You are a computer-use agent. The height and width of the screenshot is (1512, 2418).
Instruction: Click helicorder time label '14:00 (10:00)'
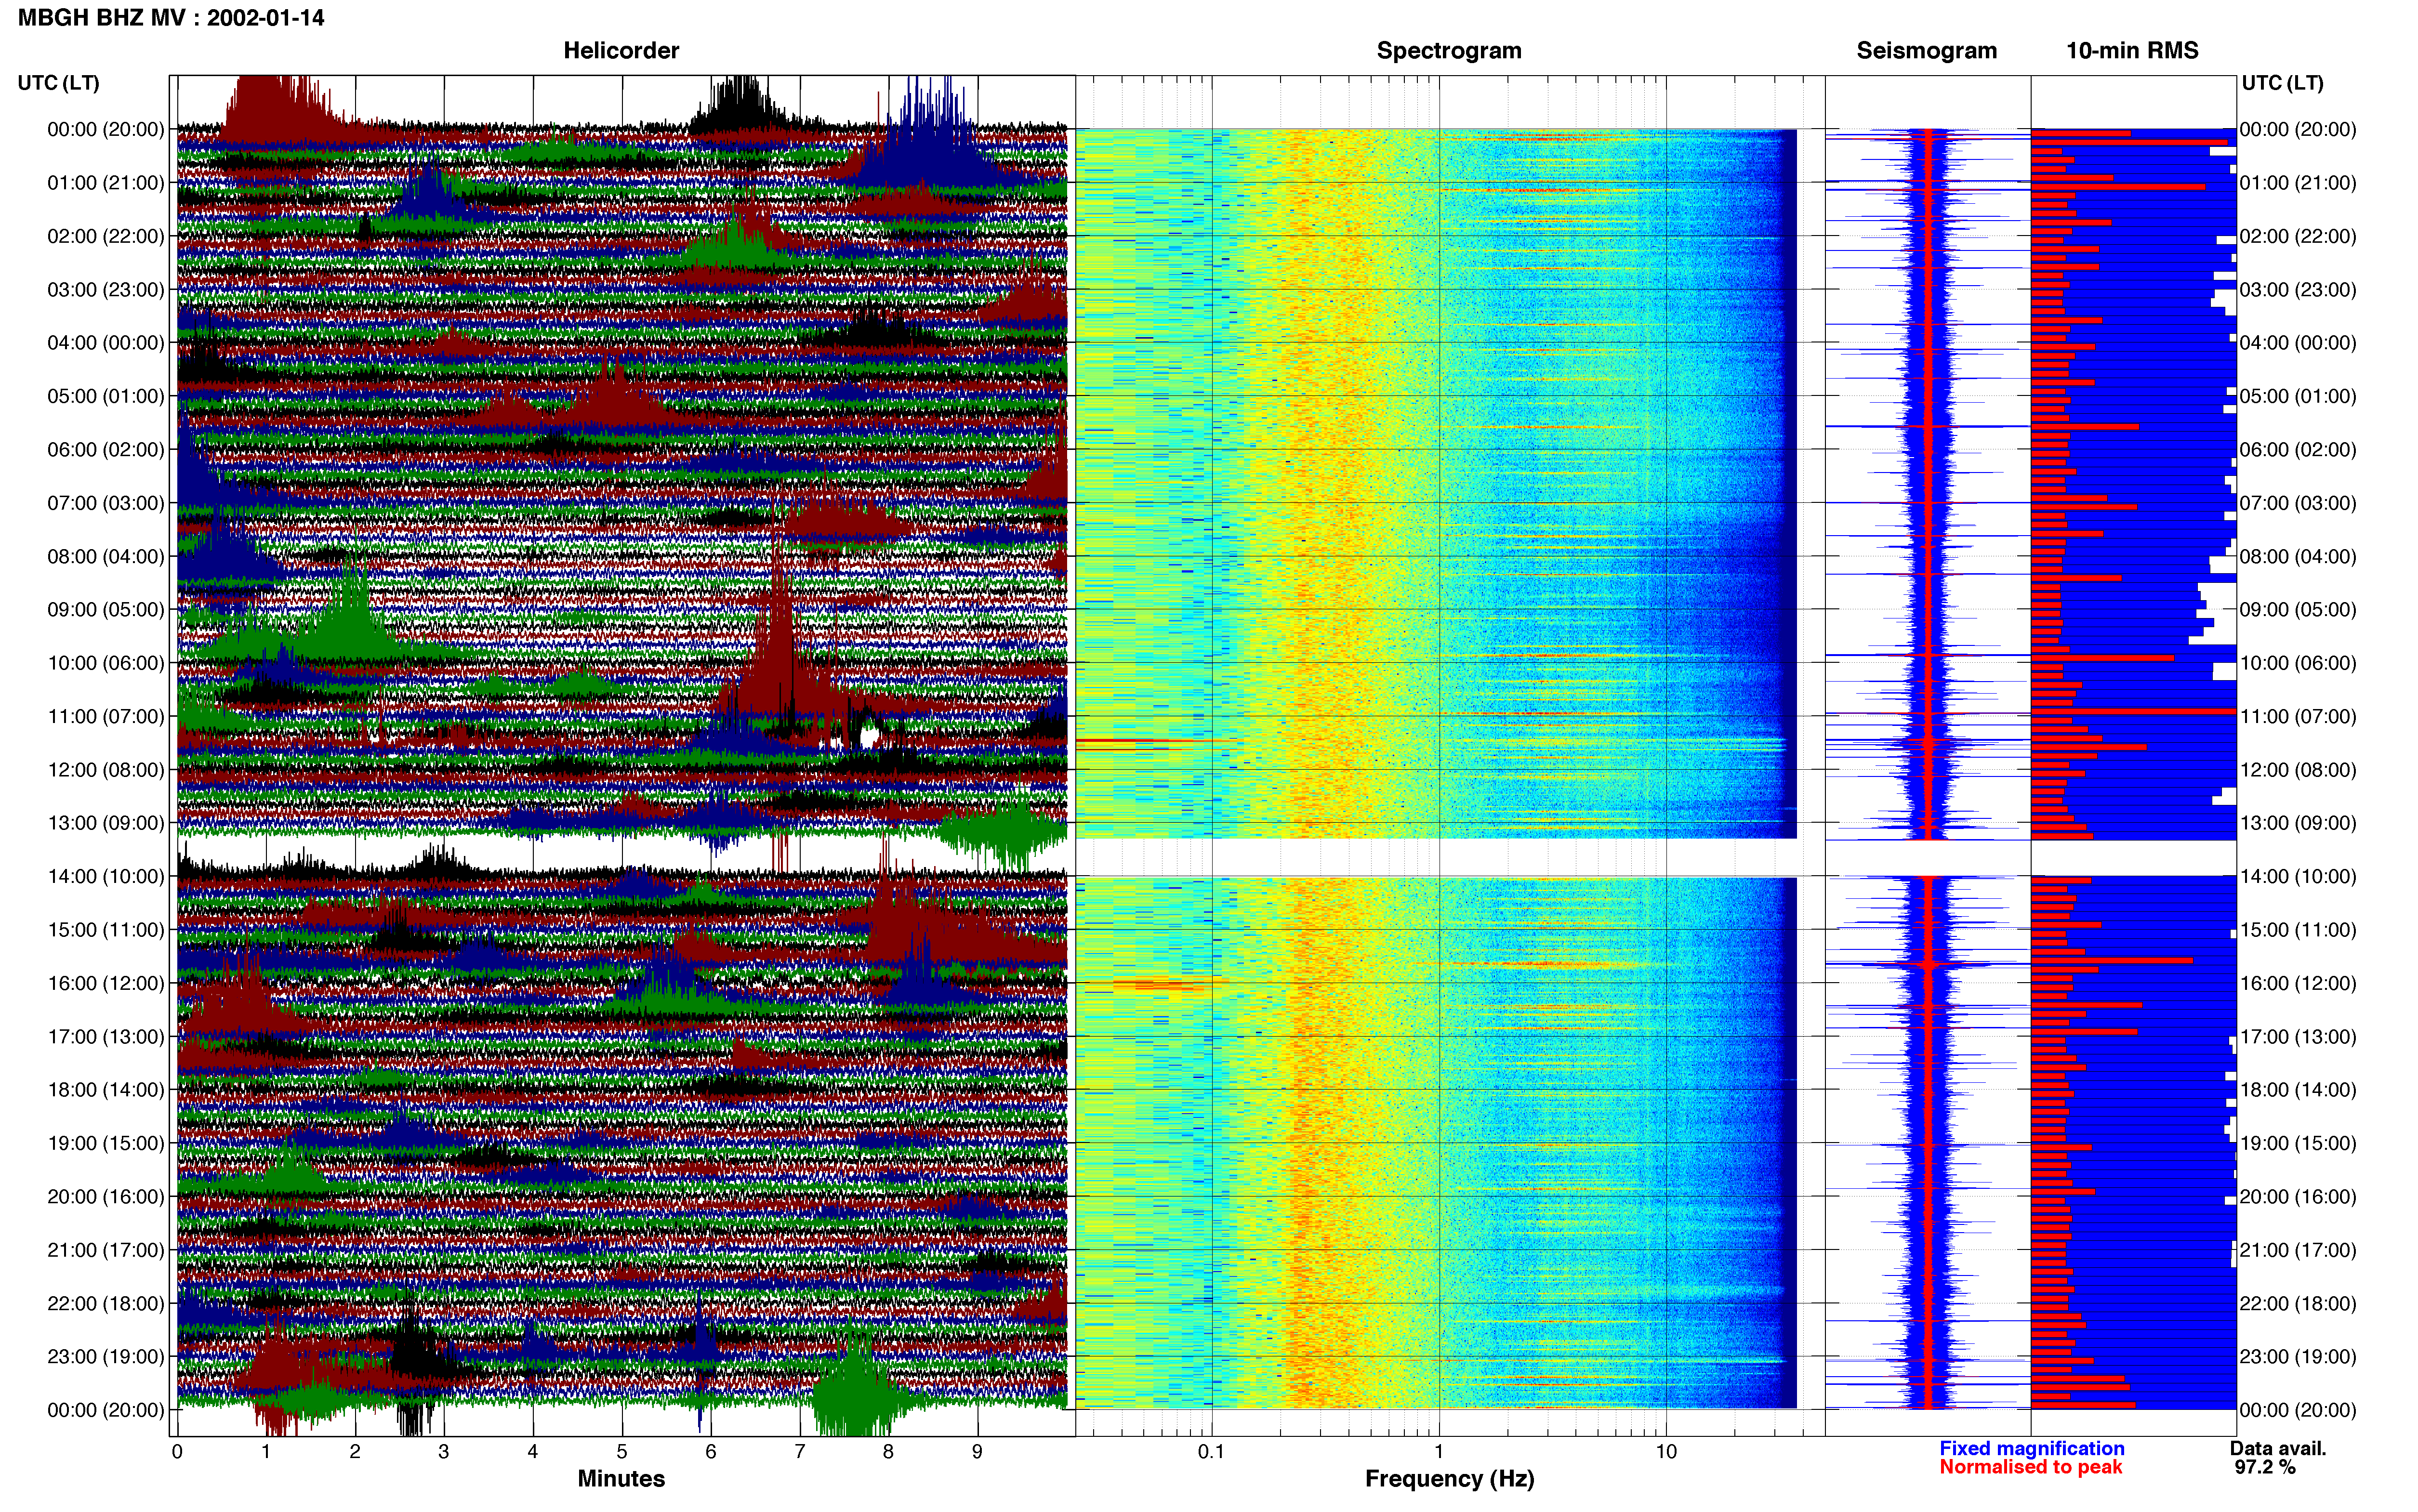click(x=106, y=876)
